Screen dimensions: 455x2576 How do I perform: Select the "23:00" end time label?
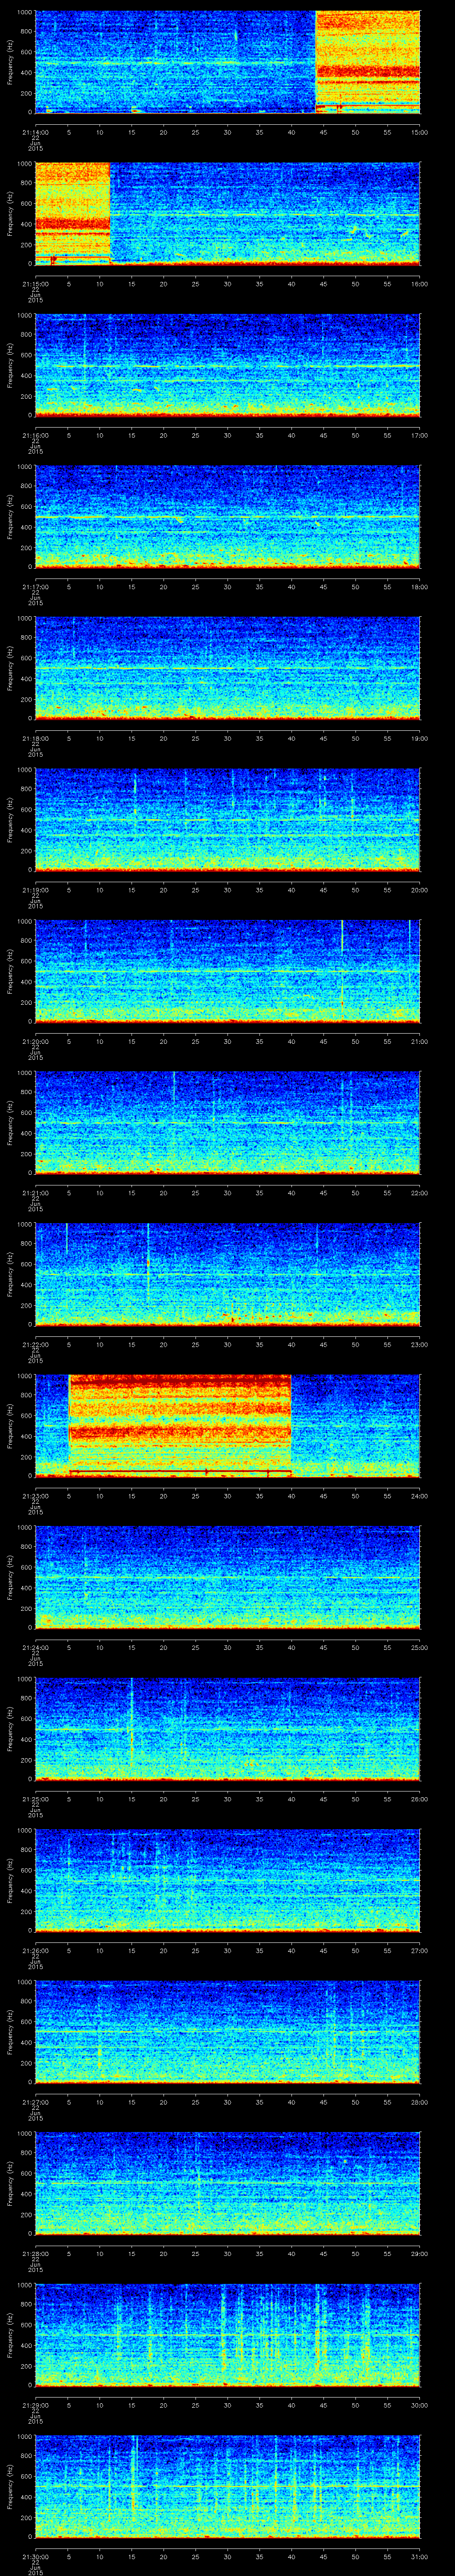coord(420,1344)
